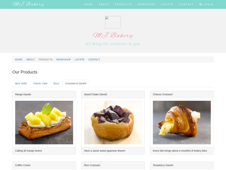Select the Croissant & Danish tab
This screenshot has height=170, width=226.
(x=76, y=84)
